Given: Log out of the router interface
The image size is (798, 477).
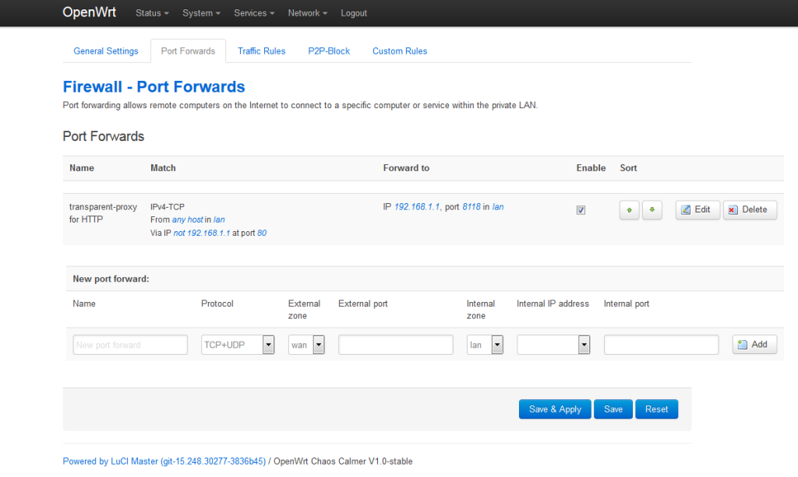Looking at the screenshot, I should click(354, 12).
